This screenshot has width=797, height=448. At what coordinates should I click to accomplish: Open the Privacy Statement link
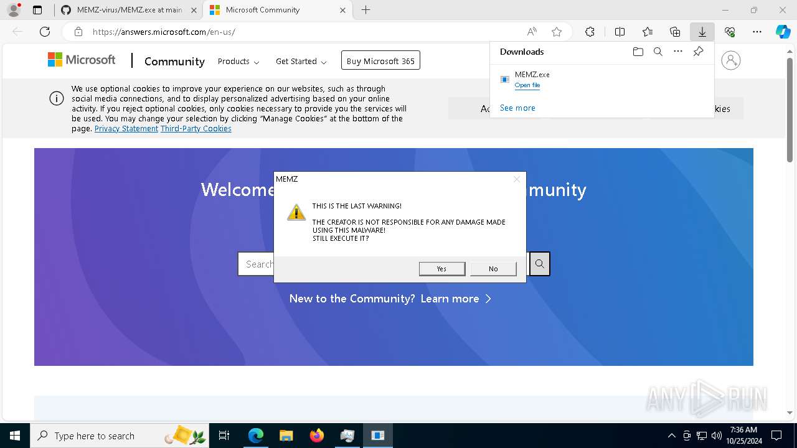coord(126,128)
